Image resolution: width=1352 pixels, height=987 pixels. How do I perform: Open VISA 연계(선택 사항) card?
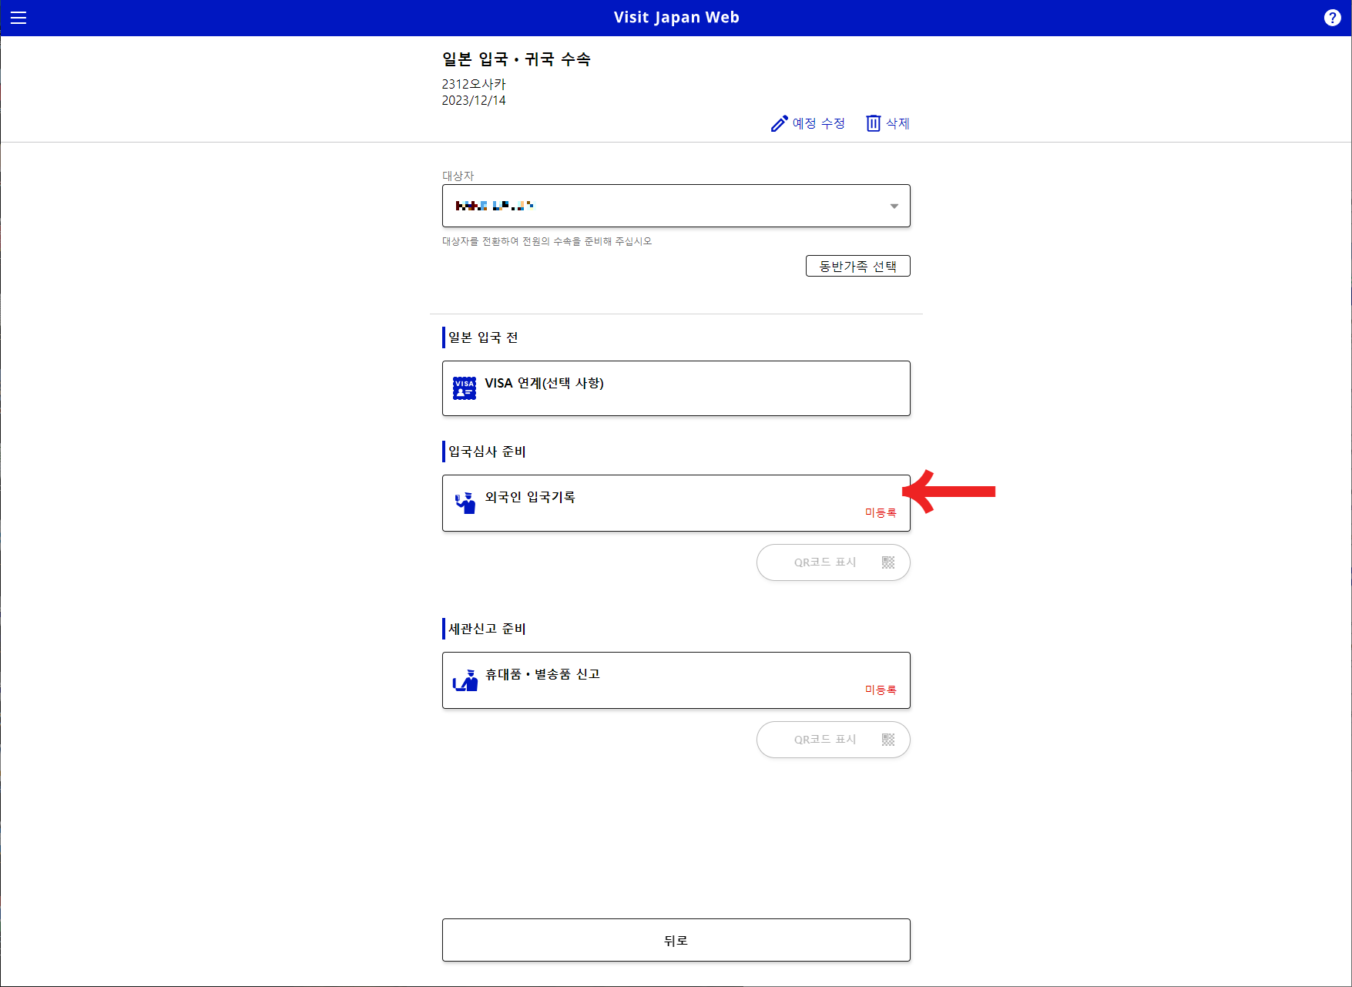(676, 388)
